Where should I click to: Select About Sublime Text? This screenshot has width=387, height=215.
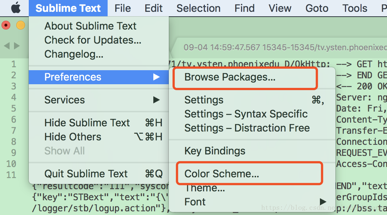tap(99, 26)
